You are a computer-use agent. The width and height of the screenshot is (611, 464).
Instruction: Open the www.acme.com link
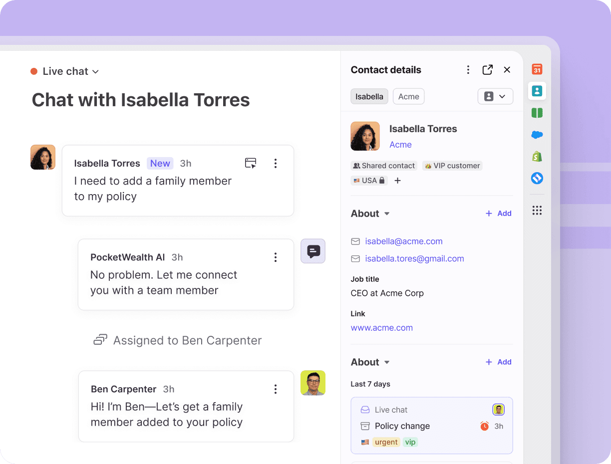tap(381, 328)
